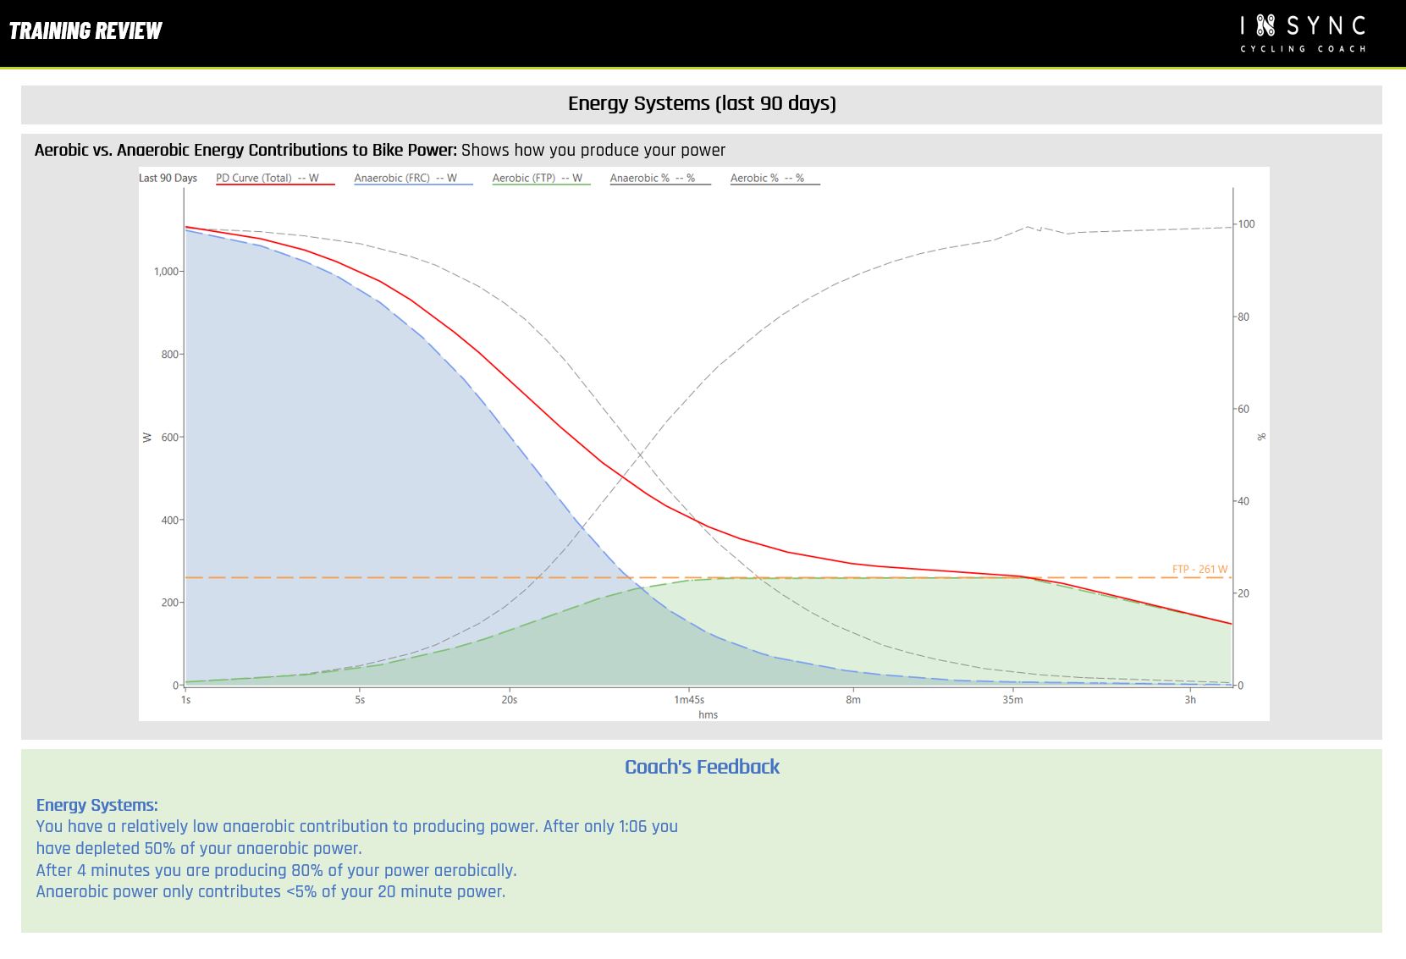Click the FTP - 261 W line label

(x=1199, y=569)
